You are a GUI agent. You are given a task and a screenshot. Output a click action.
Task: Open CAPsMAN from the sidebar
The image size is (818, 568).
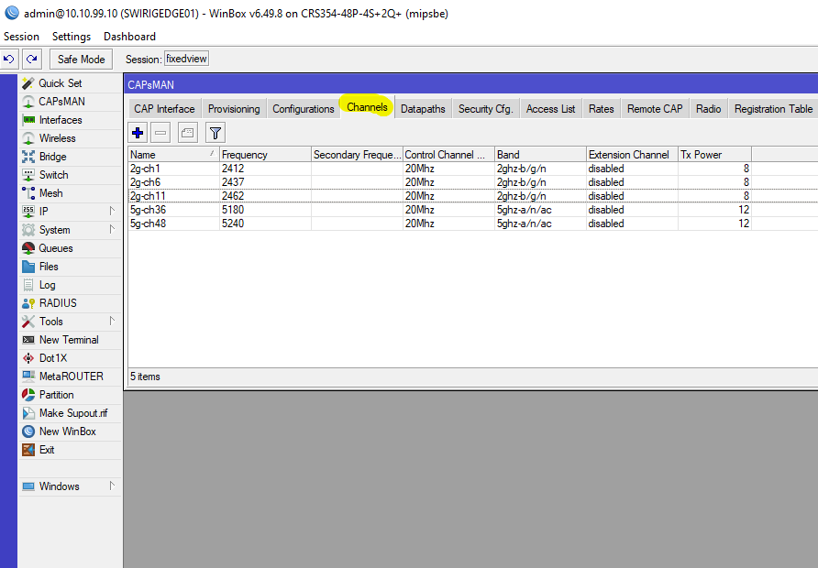pos(61,102)
